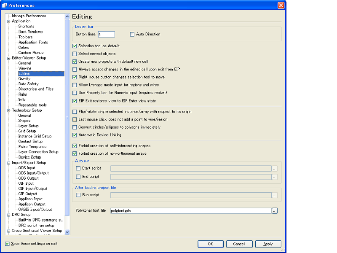Open the Gravity preferences page
The image size is (337, 253).
pos(24,79)
